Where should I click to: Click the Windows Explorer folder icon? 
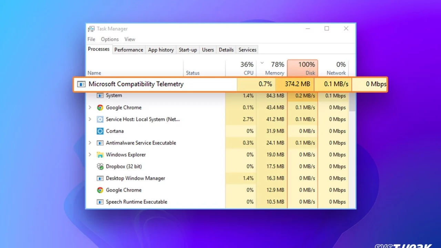pyautogui.click(x=100, y=155)
